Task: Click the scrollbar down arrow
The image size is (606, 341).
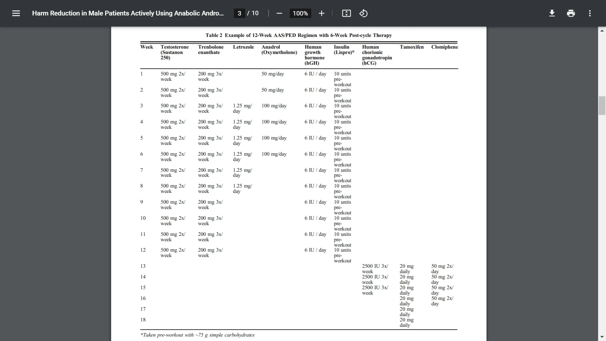Action: (602, 337)
